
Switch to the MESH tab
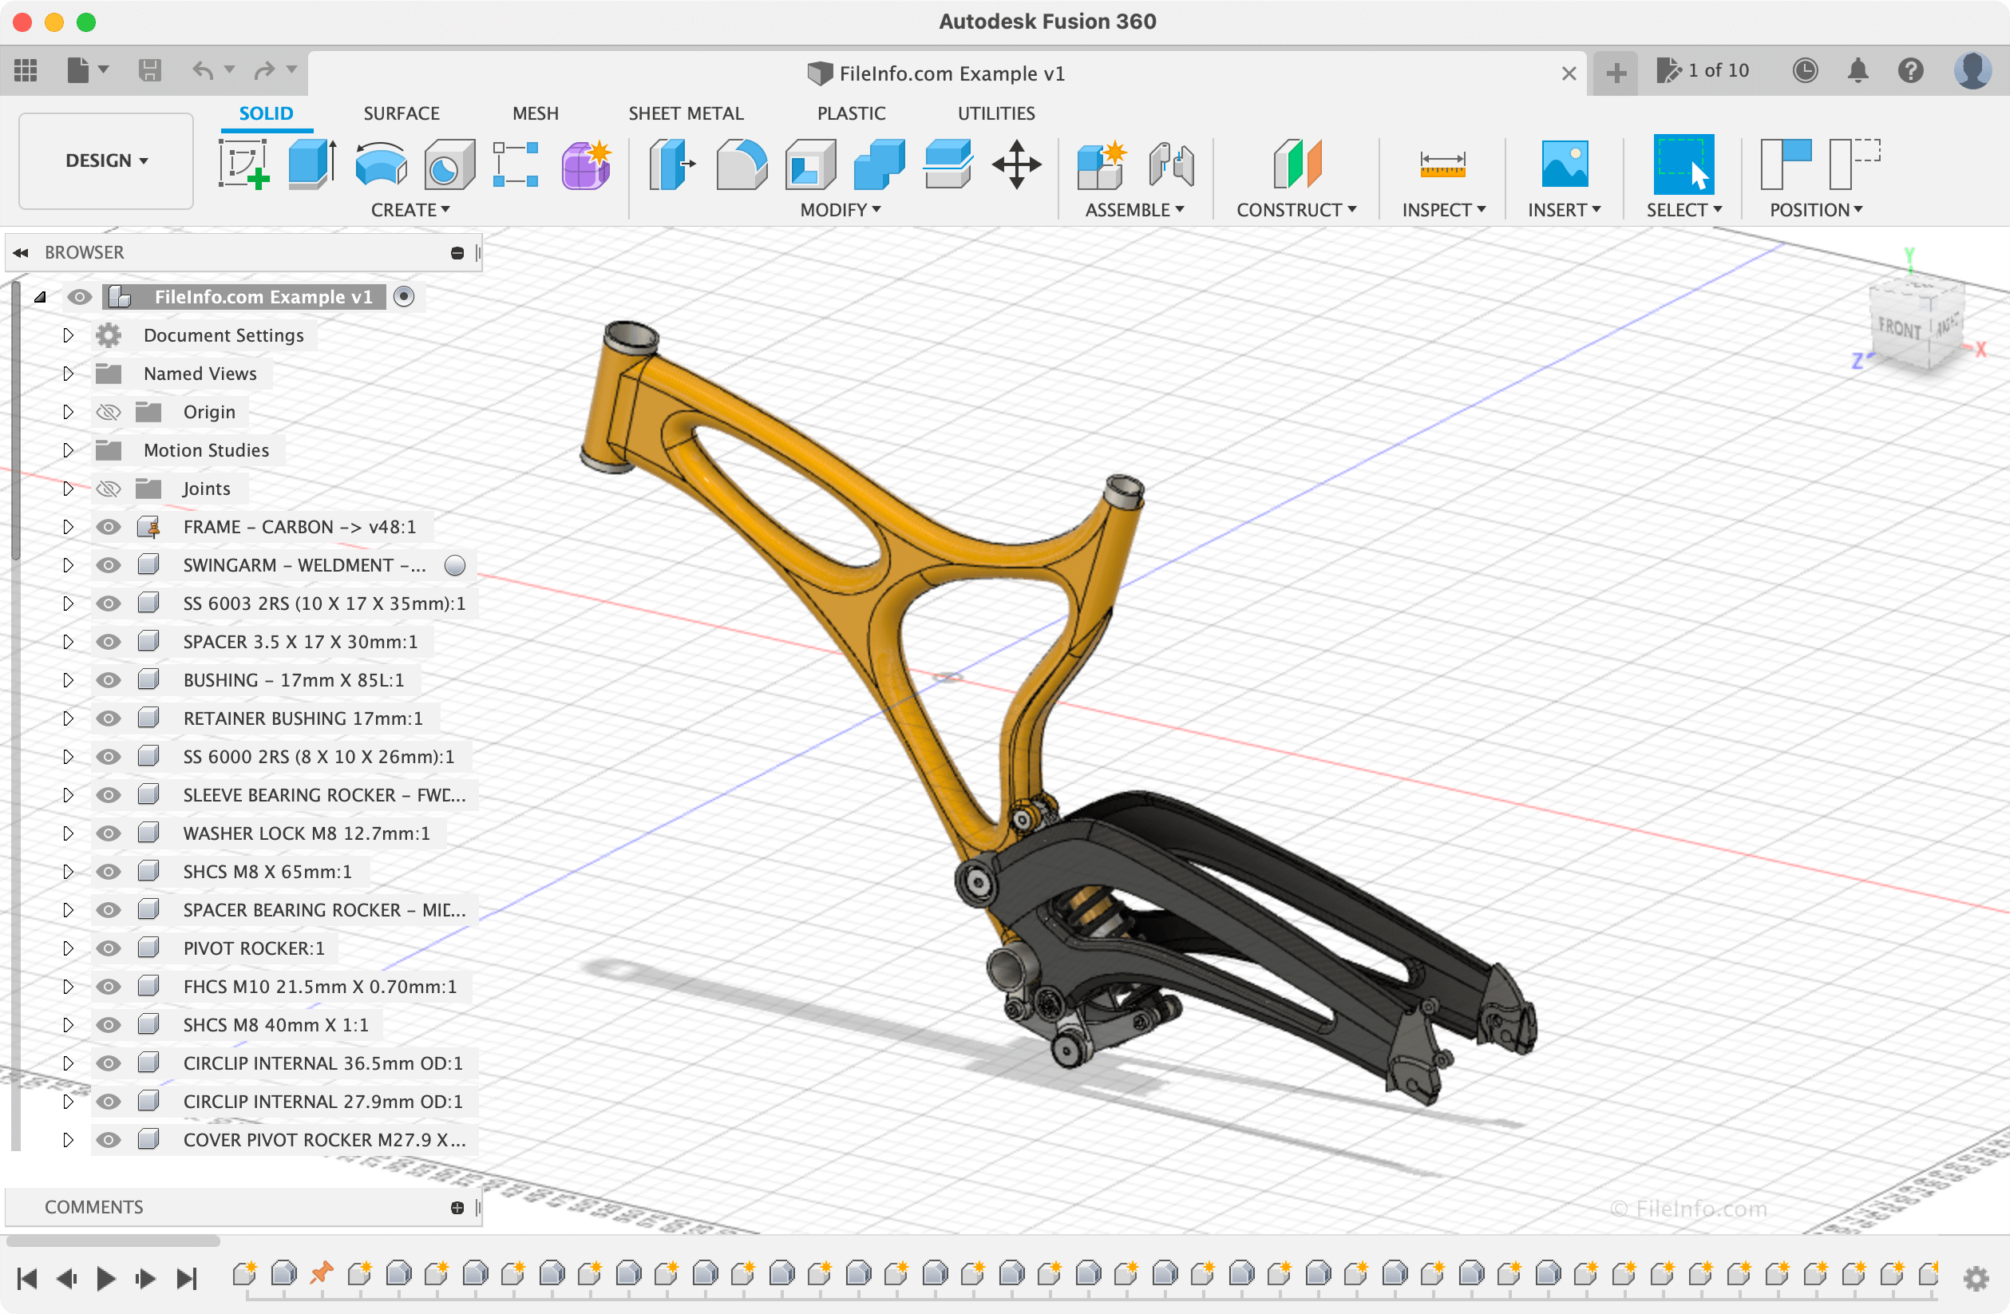536,113
